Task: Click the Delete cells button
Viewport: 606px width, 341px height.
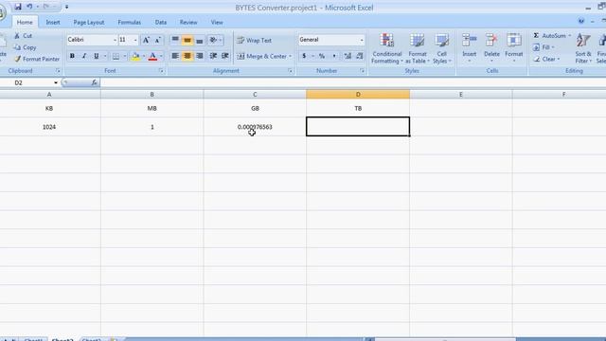Action: coord(491,48)
